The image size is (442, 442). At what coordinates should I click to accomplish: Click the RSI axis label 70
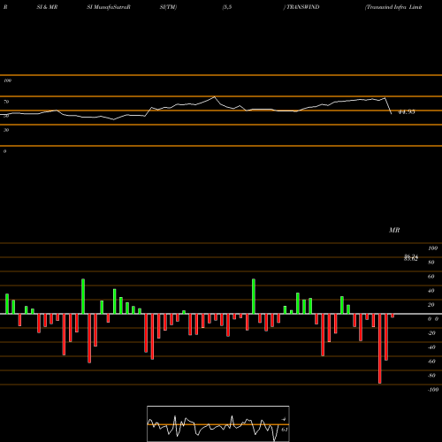pyautogui.click(x=6, y=102)
